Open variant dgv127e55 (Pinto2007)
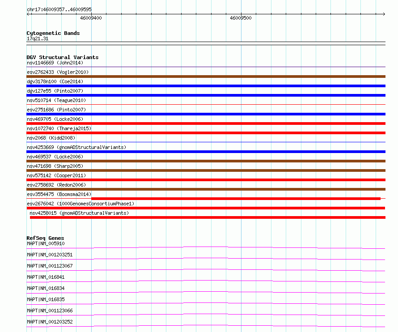 coord(55,91)
